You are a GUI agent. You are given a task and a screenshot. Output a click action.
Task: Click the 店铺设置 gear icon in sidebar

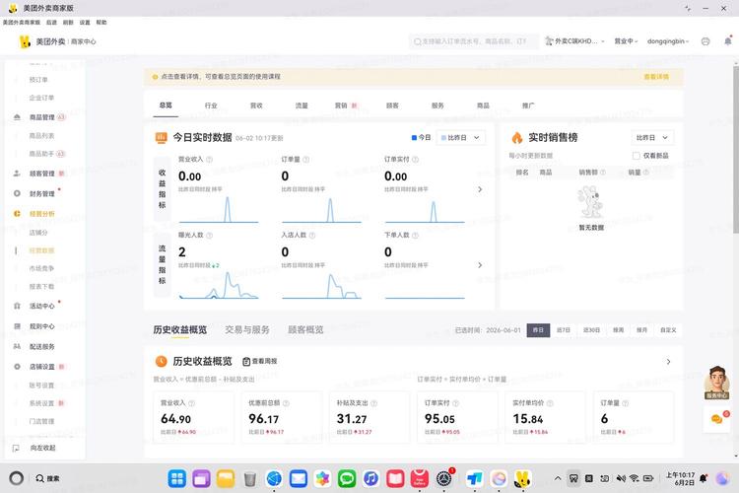(17, 367)
